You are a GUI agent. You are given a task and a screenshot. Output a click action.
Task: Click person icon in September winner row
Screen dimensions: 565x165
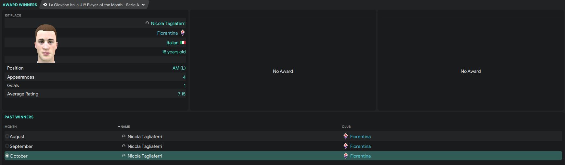[124, 146]
